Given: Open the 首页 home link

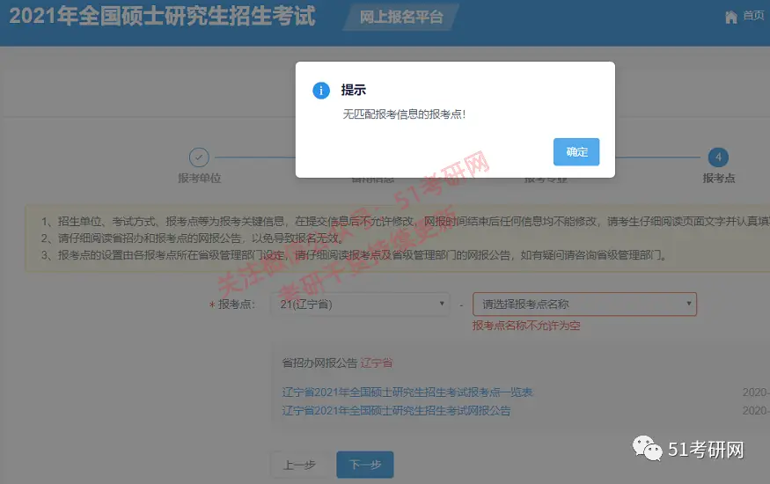Looking at the screenshot, I should [x=753, y=16].
